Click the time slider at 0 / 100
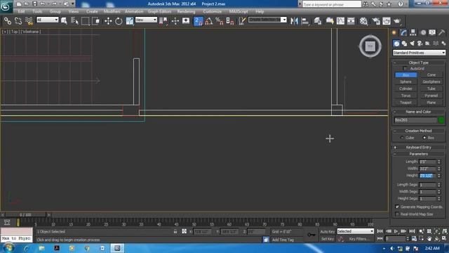 coord(25,214)
